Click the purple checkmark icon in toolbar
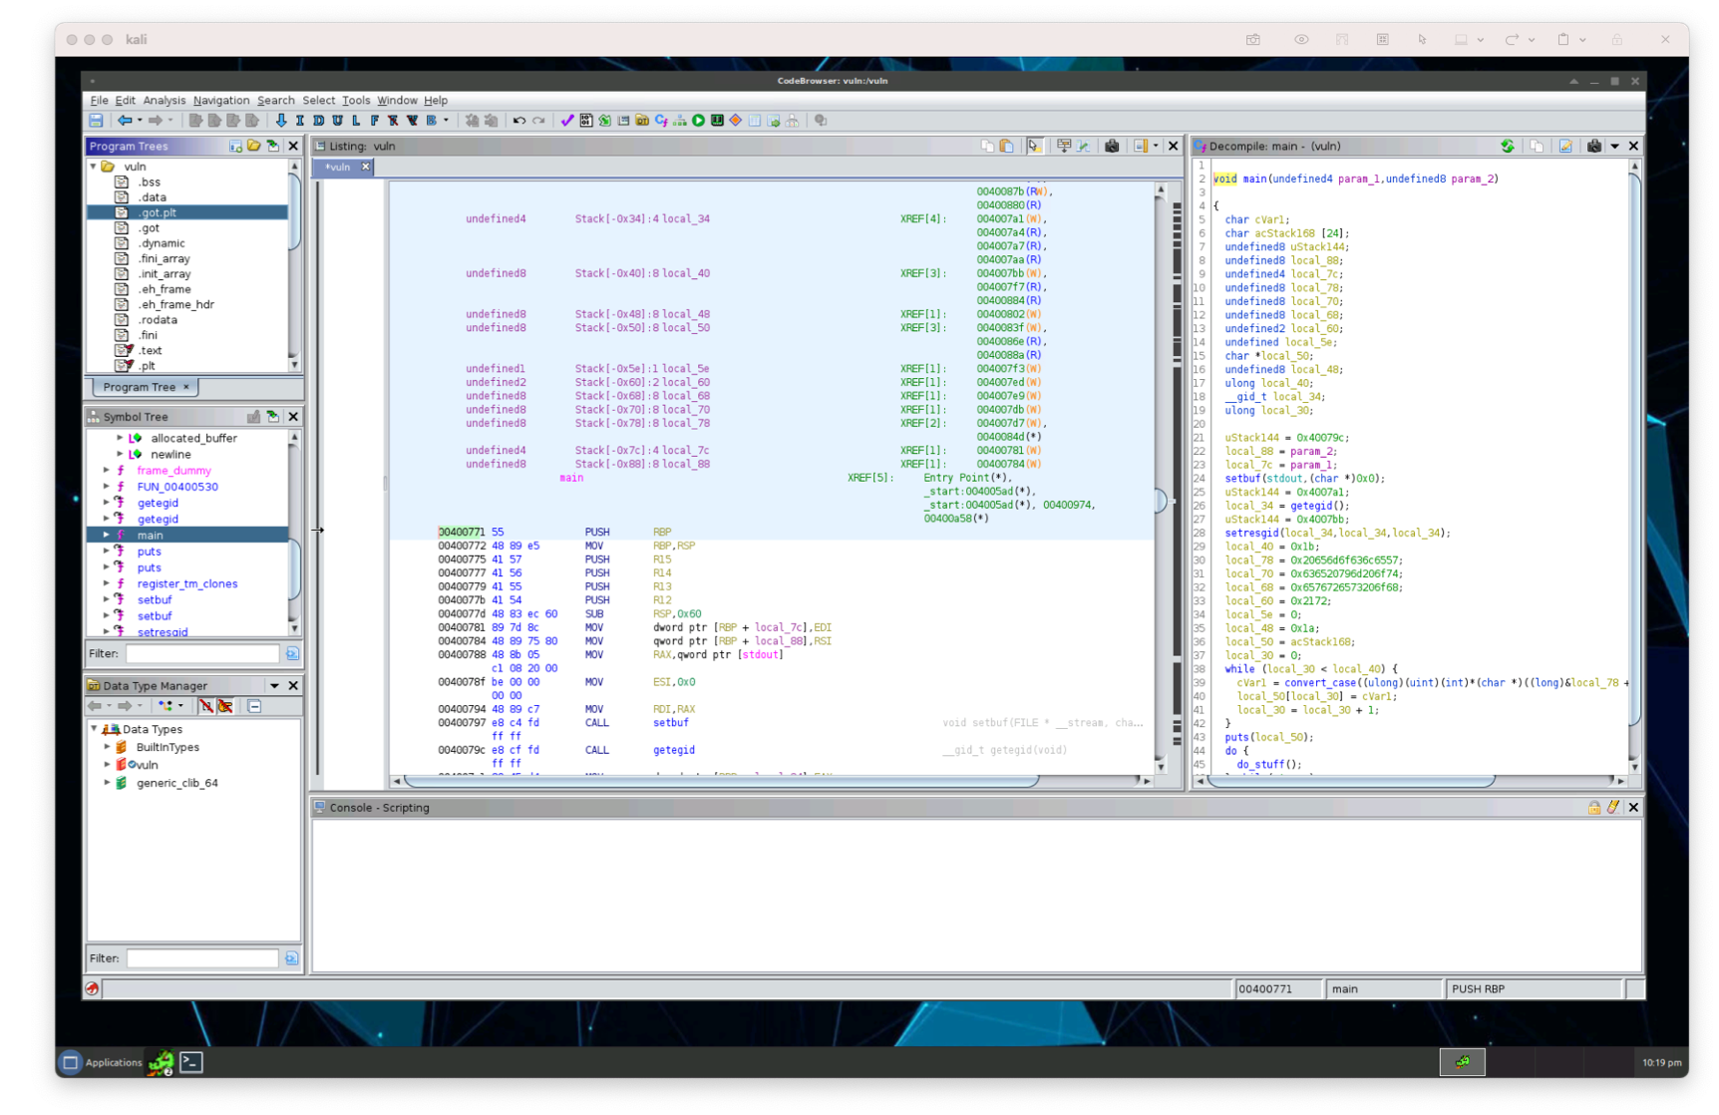The image size is (1719, 1115). [566, 121]
